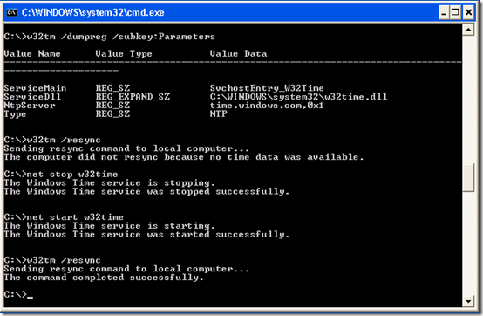483x316 pixels.
Task: Click the command completed successfully message
Action: click(104, 278)
